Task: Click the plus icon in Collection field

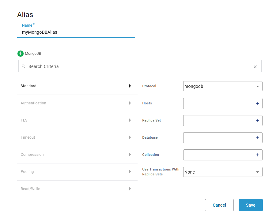Action: [257, 155]
